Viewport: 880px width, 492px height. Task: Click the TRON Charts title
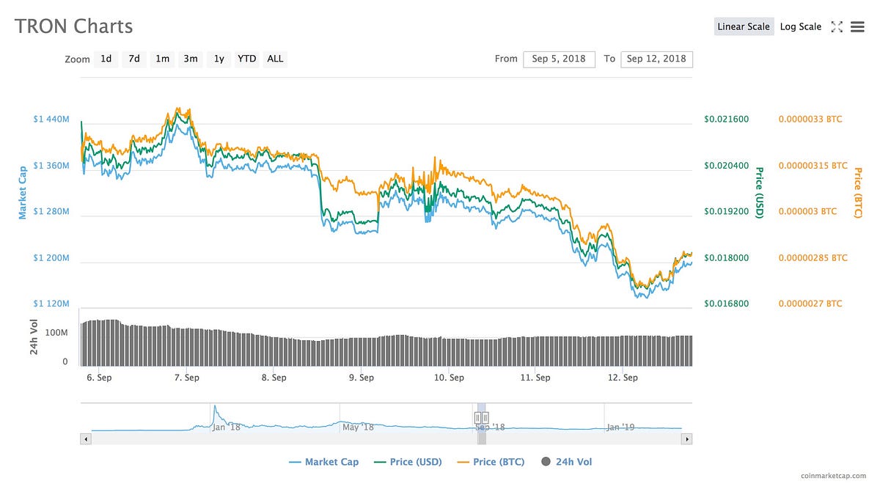click(x=73, y=27)
